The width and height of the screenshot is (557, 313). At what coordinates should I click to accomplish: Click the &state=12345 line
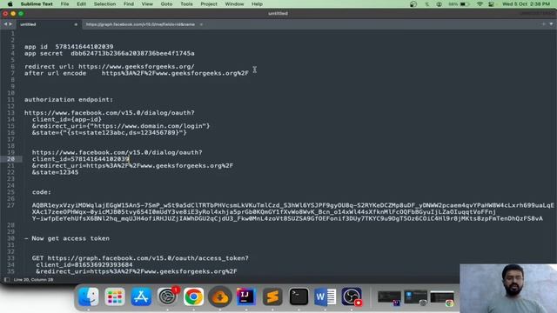pos(55,172)
